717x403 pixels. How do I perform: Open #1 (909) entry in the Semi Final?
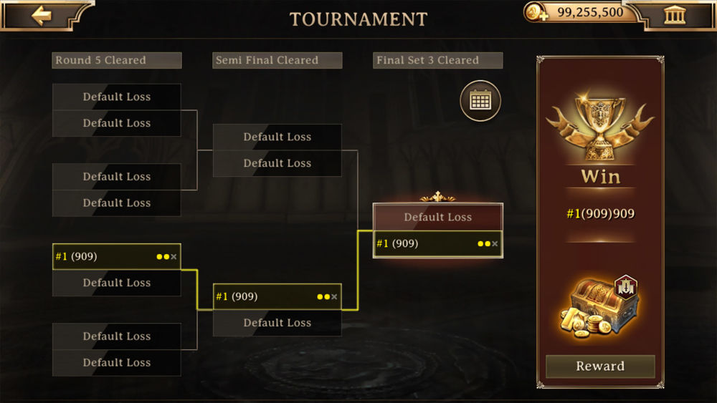(x=277, y=296)
